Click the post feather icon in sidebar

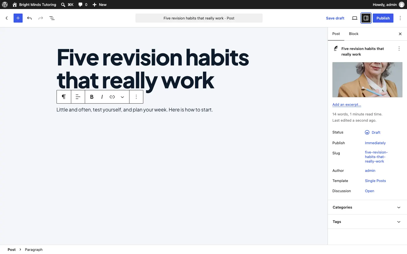pos(336,49)
